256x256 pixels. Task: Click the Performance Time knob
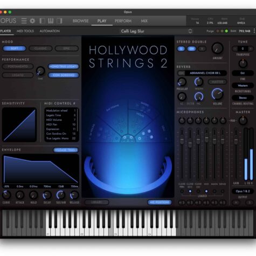click(x=40, y=71)
